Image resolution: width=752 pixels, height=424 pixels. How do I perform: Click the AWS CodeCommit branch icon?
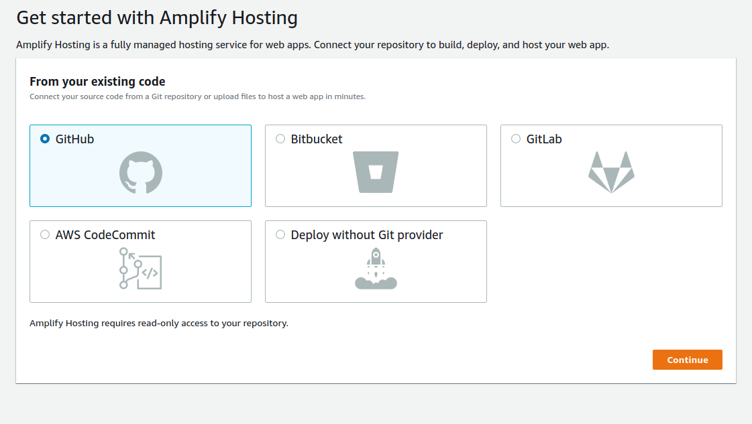(140, 268)
